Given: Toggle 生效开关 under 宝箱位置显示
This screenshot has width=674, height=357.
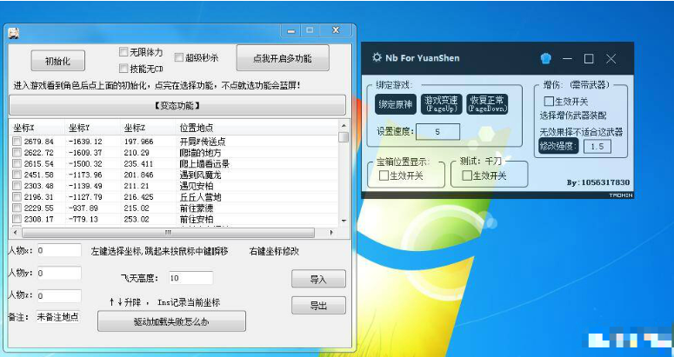Looking at the screenshot, I should 384,175.
